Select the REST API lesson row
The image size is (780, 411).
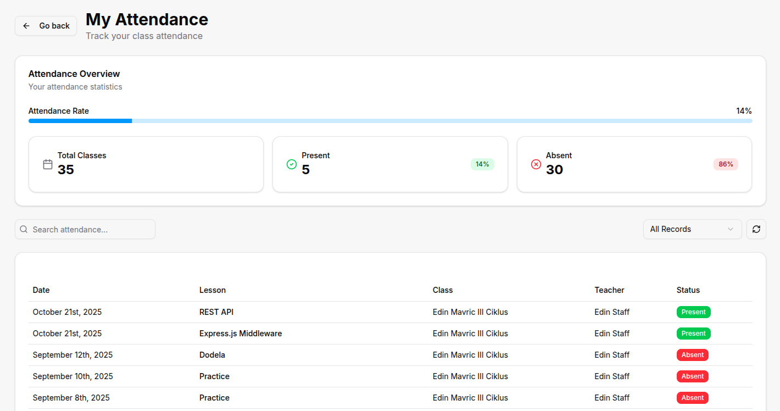216,312
